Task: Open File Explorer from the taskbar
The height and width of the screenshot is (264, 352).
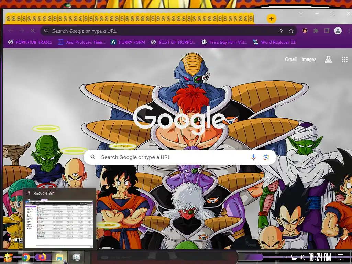Action: [x=59, y=257]
